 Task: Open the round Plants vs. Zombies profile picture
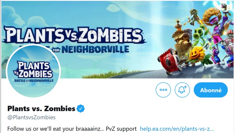coord(33,71)
